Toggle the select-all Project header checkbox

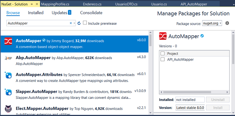[162, 53]
